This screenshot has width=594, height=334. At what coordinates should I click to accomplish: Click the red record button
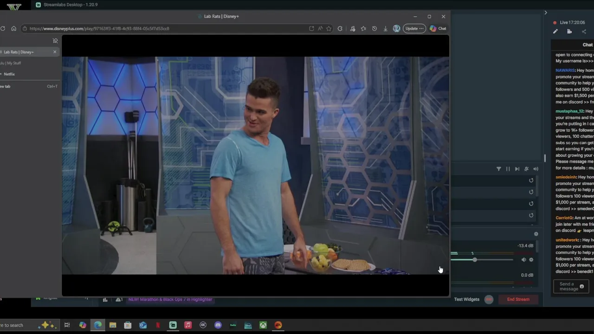click(x=489, y=299)
